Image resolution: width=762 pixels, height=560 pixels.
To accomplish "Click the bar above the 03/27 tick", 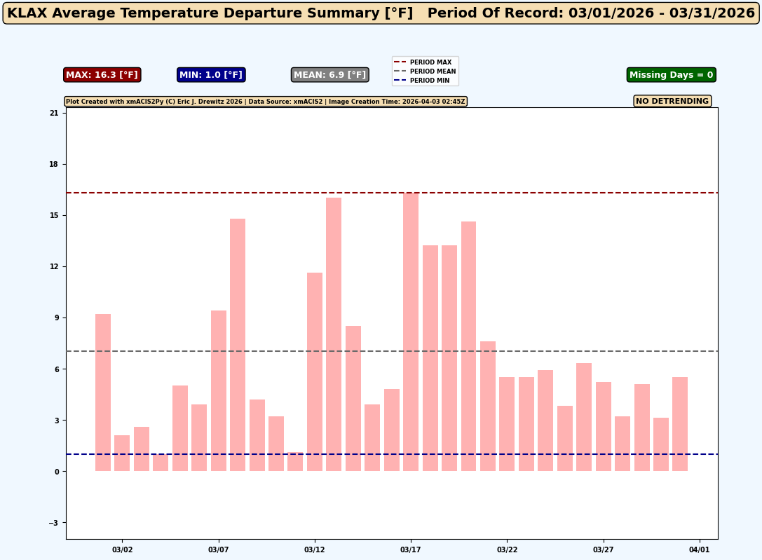I will coord(603,426).
